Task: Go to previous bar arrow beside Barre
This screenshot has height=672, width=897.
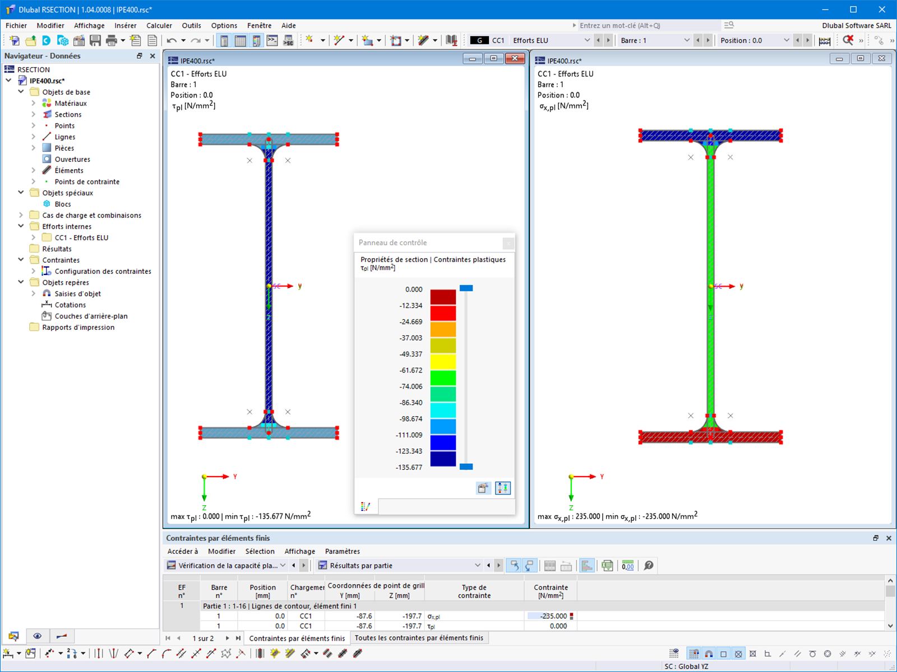Action: [698, 40]
